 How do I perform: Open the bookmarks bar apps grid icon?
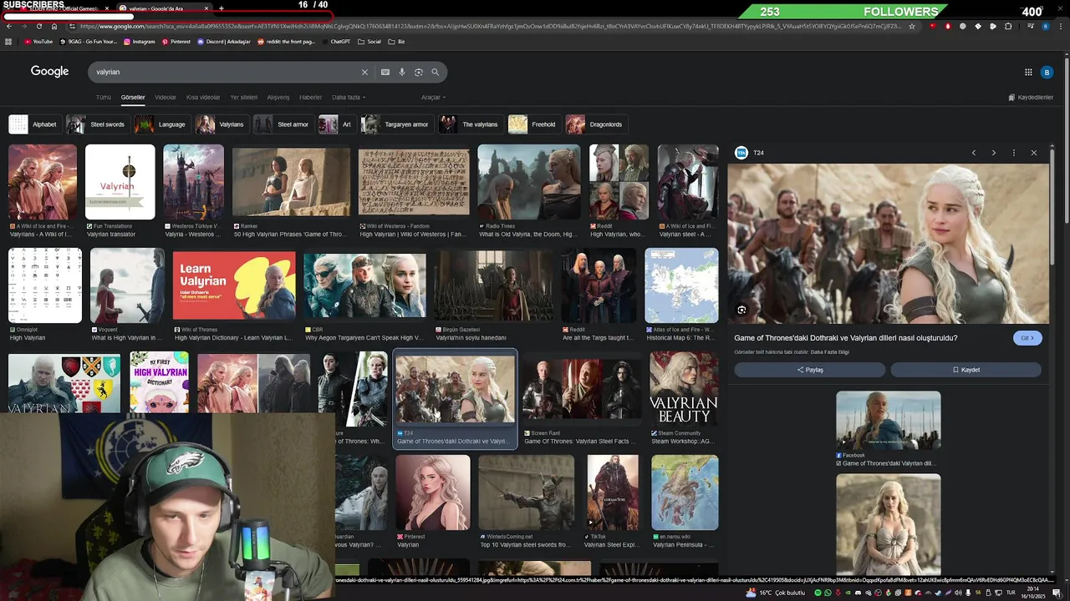click(9, 41)
